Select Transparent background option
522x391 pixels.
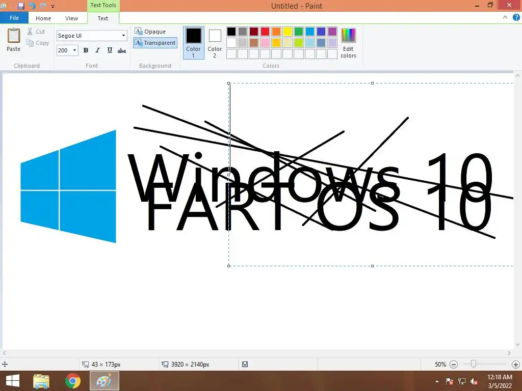click(x=155, y=43)
